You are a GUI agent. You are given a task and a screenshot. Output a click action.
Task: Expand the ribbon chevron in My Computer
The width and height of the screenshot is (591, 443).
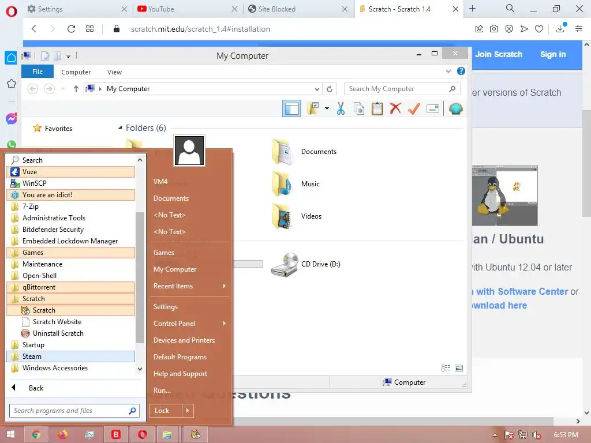[448, 71]
